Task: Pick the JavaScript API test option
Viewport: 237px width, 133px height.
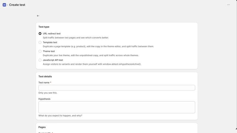Action: tap(40, 60)
